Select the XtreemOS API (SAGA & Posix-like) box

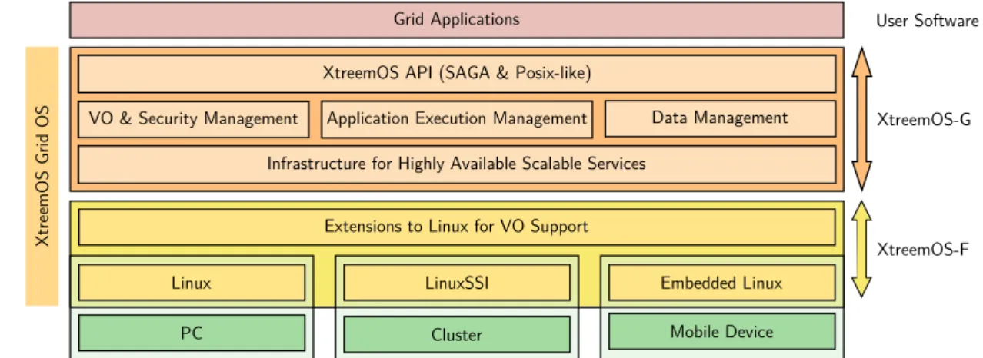point(457,74)
